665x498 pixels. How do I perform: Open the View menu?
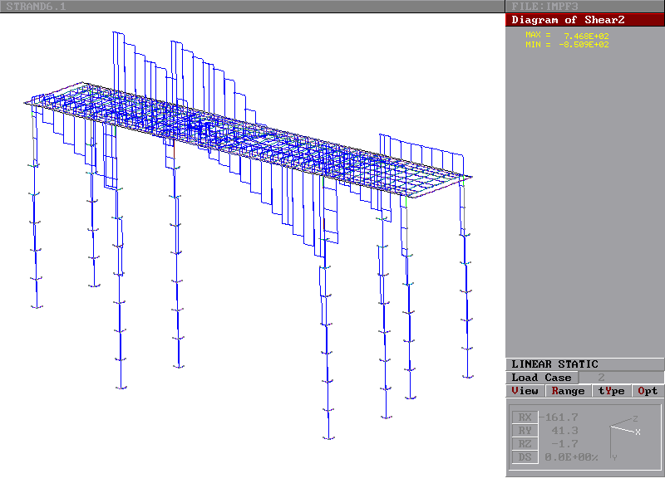(x=525, y=391)
